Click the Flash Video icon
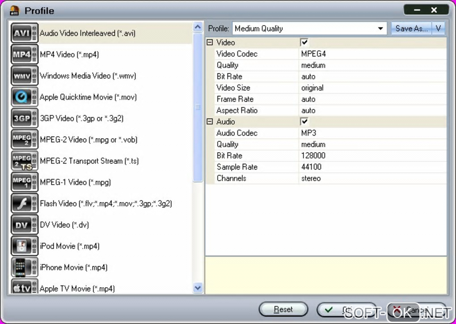Screen dimensions: 456x324 coord(25,203)
